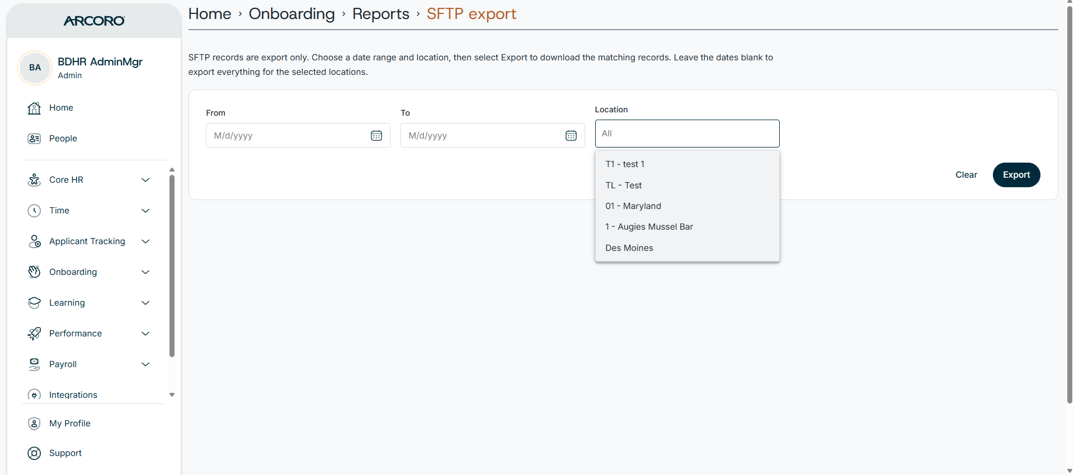Click the BA user avatar
Viewport: 1074px width, 475px height.
pos(35,68)
